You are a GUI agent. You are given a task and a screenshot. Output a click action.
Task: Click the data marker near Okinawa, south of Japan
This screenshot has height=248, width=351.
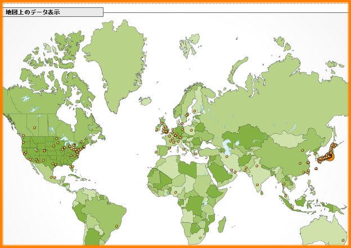pos(316,168)
